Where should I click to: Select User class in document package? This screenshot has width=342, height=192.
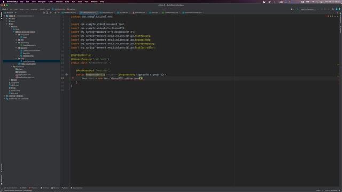click(25, 37)
